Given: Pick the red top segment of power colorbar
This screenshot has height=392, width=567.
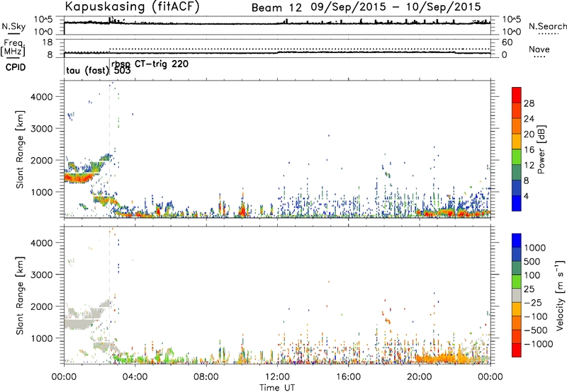Looking at the screenshot, I should 517,95.
